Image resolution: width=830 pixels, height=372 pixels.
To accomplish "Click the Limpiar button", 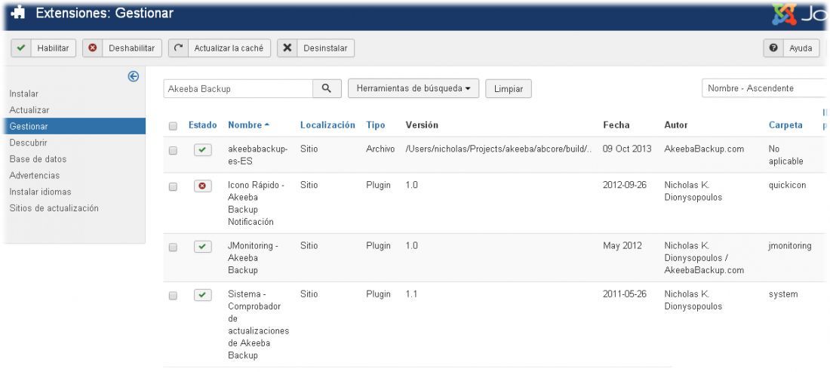I will pyautogui.click(x=508, y=89).
